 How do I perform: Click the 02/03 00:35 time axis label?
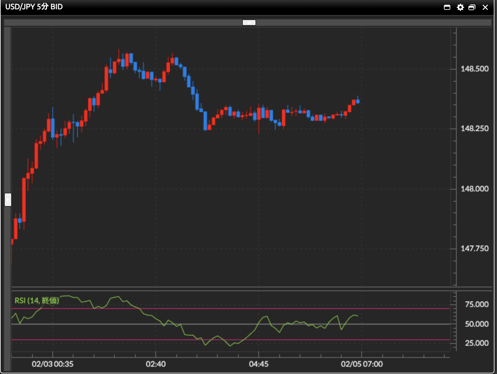52,364
